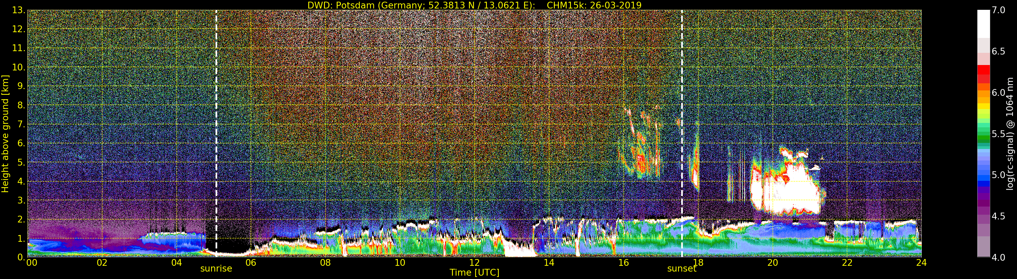Image resolution: width=1017 pixels, height=279 pixels.
Task: Click the colorbar tick label '5.5'
Action: pos(998,134)
